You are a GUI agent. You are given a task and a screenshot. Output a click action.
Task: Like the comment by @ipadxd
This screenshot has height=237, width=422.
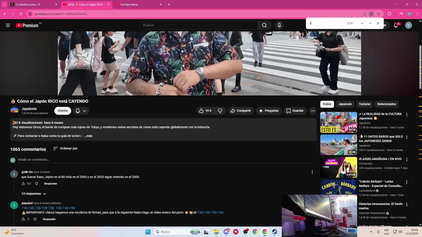23,219
